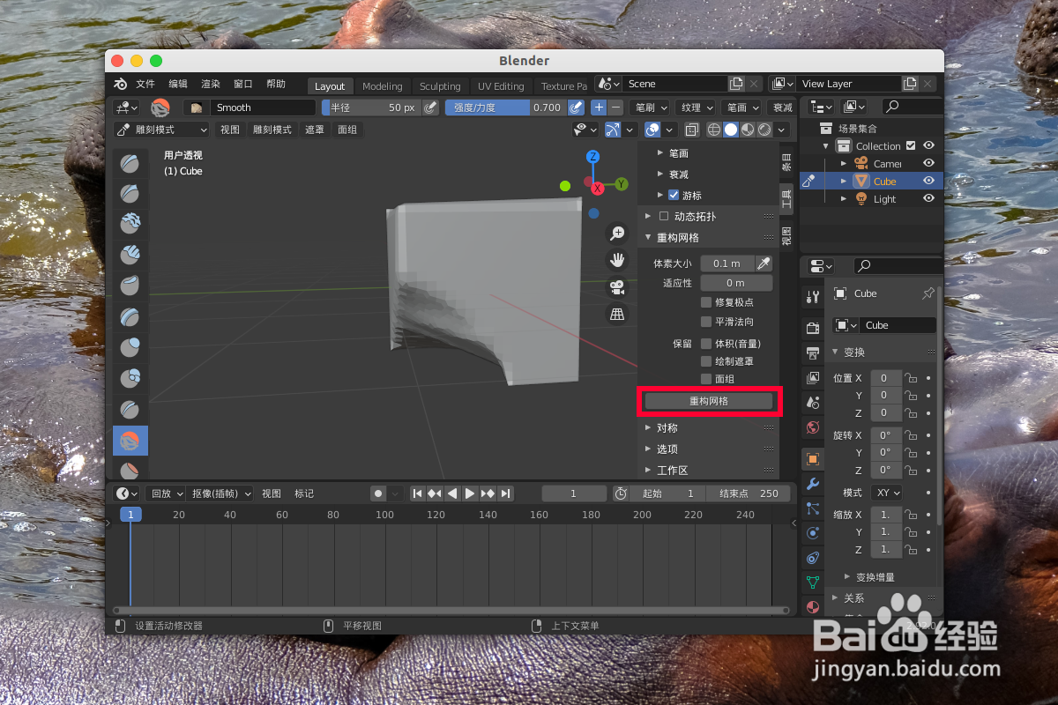The width and height of the screenshot is (1058, 705).
Task: Toggle strength pressure sensitivity icon
Action: 576,108
